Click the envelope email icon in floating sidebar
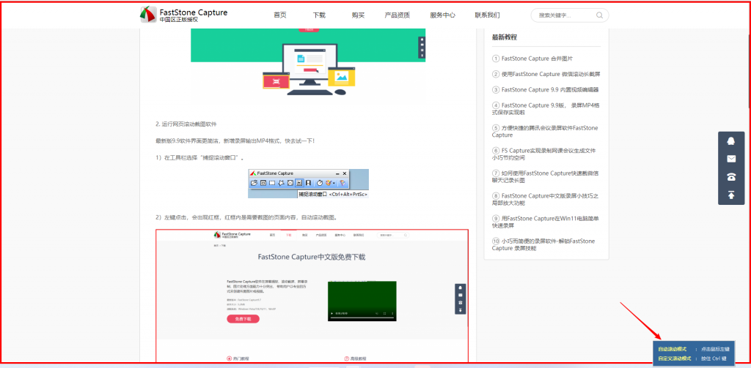The height and width of the screenshot is (368, 751). (x=731, y=159)
